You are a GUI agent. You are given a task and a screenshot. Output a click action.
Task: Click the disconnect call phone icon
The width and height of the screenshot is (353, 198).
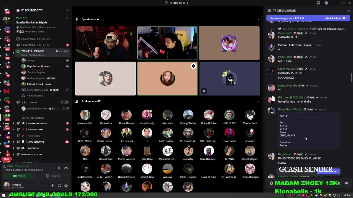click(x=66, y=168)
